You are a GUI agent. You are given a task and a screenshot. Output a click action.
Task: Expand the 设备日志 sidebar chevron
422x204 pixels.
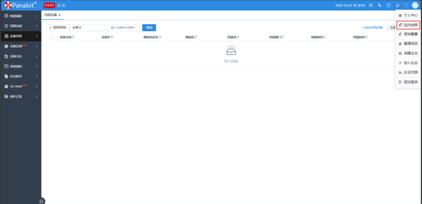coord(37,56)
